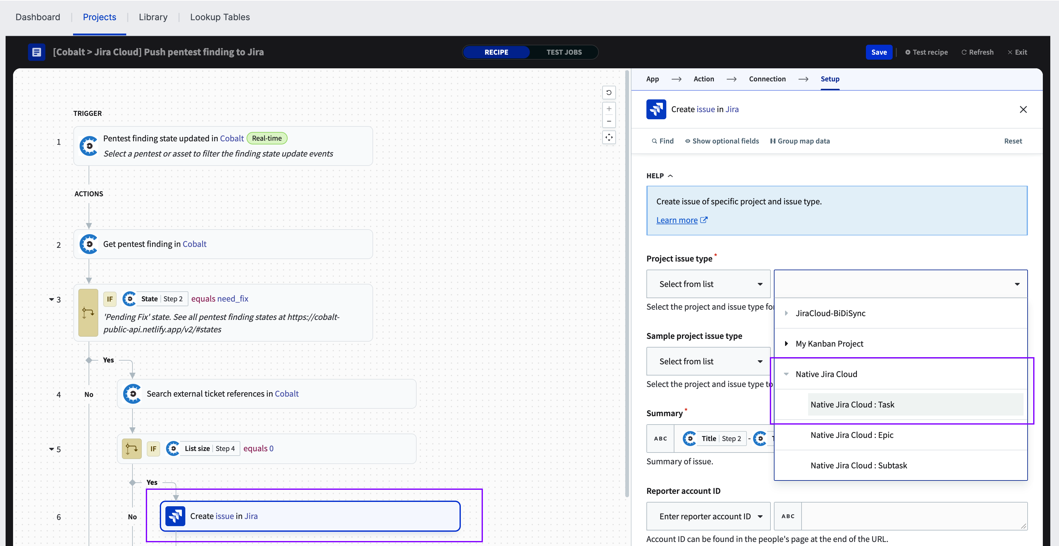The height and width of the screenshot is (546, 1059).
Task: Click the canvas vertical scrollbar
Action: 627,283
